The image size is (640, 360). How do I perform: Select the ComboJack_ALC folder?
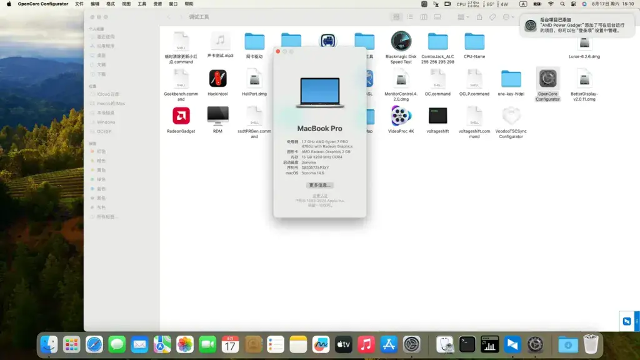pos(437,41)
